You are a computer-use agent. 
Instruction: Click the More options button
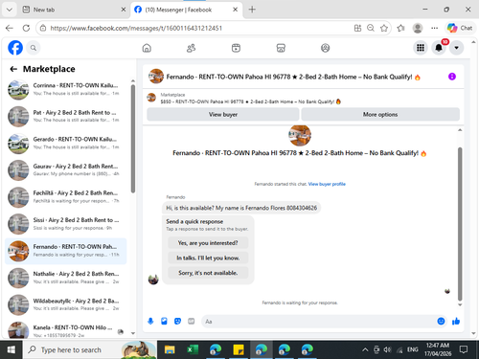coord(380,114)
